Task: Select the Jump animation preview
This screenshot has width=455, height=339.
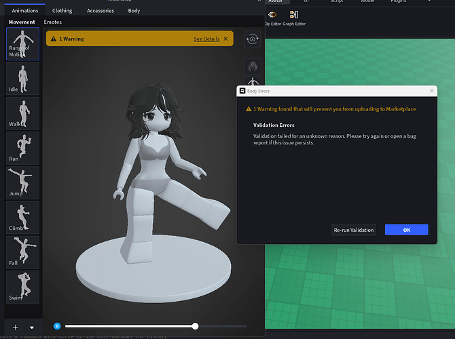Action: 22,183
